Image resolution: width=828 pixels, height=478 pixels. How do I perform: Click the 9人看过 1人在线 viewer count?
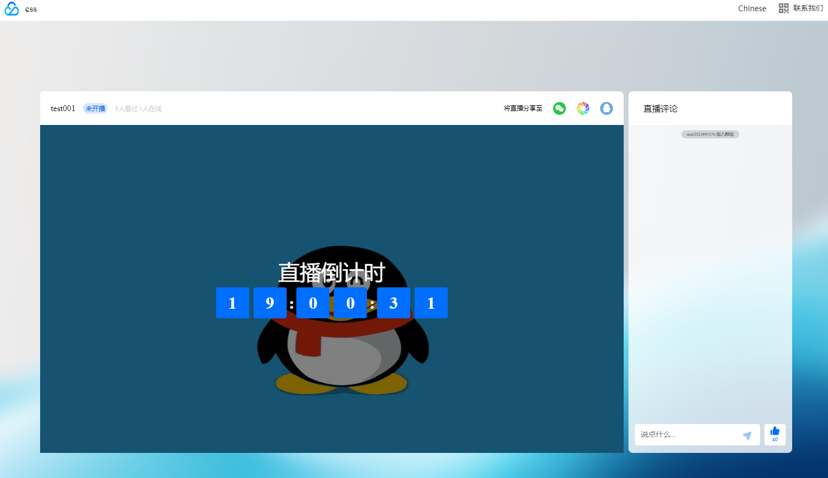click(138, 109)
